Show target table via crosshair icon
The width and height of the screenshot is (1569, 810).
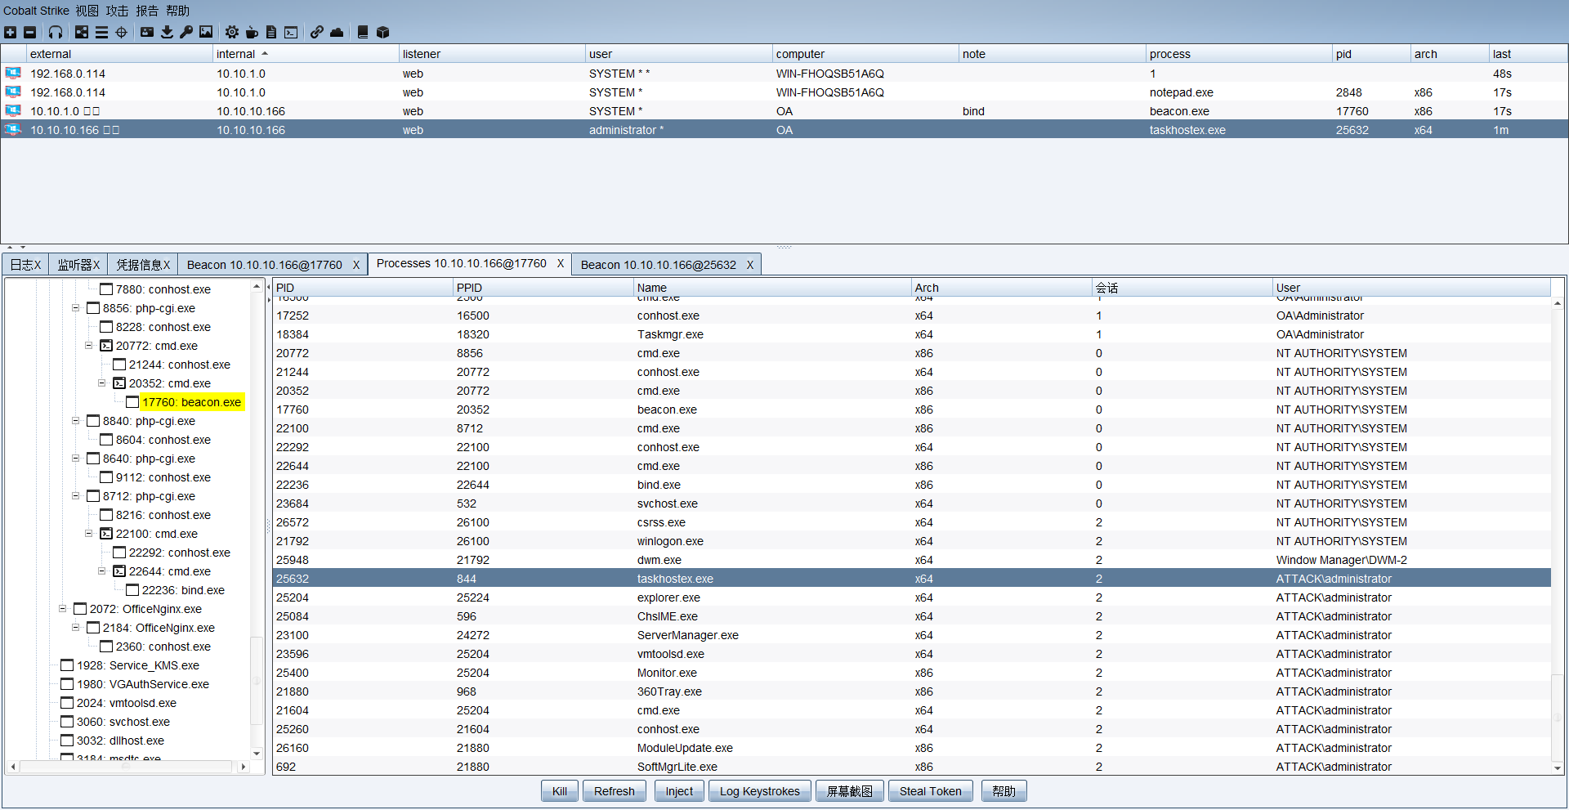coord(121,32)
